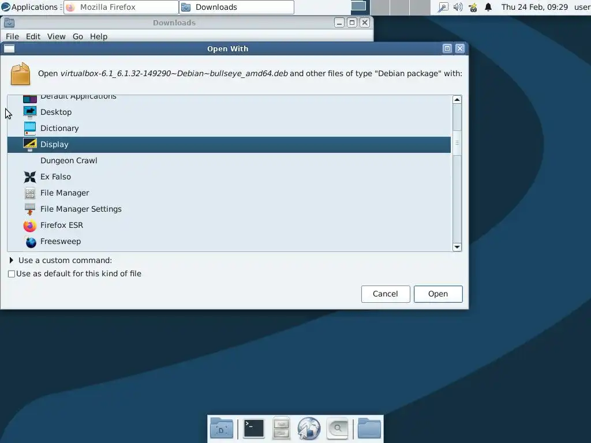Switch to the Downloads taskbar button
This screenshot has height=443, width=591.
(x=236, y=7)
